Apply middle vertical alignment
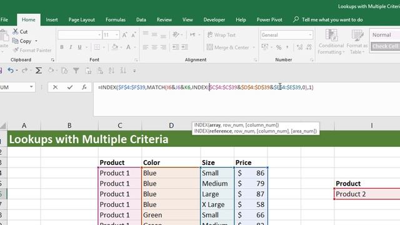The image size is (400, 225). (x=154, y=34)
